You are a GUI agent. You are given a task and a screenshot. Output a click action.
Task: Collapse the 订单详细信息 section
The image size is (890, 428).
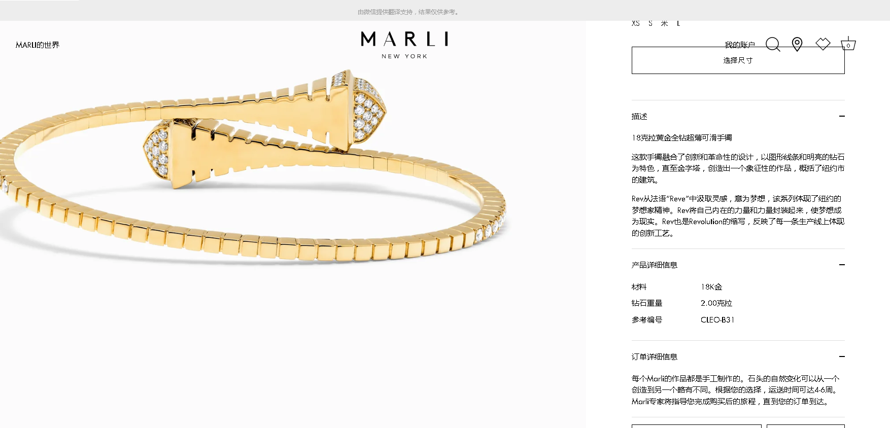842,356
